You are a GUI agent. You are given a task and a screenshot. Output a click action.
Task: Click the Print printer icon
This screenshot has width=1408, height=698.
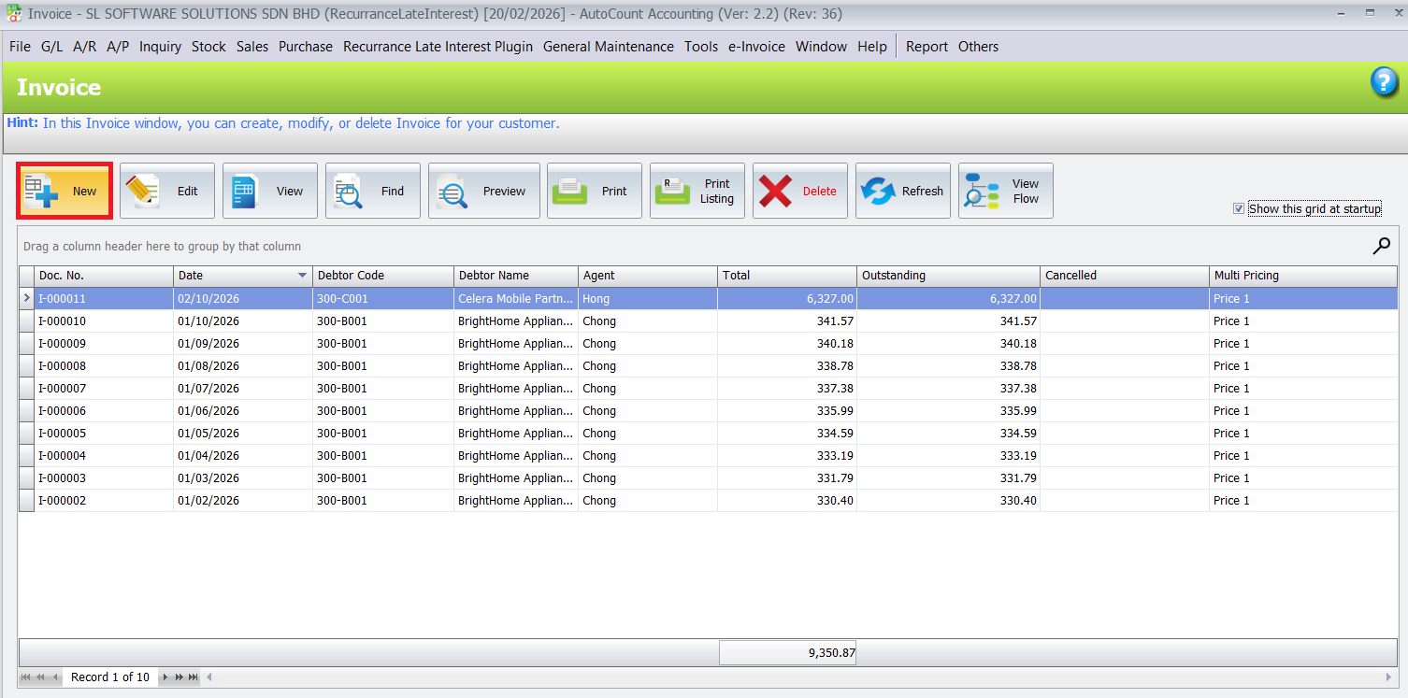[x=569, y=191]
